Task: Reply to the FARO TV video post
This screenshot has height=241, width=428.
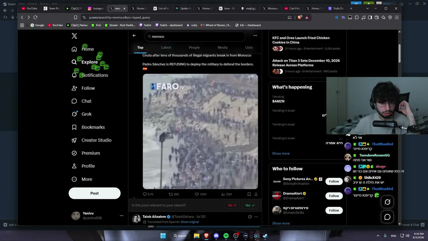Action: point(148,194)
